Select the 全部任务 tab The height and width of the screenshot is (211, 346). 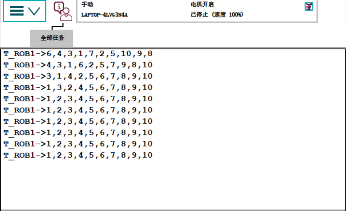point(52,38)
